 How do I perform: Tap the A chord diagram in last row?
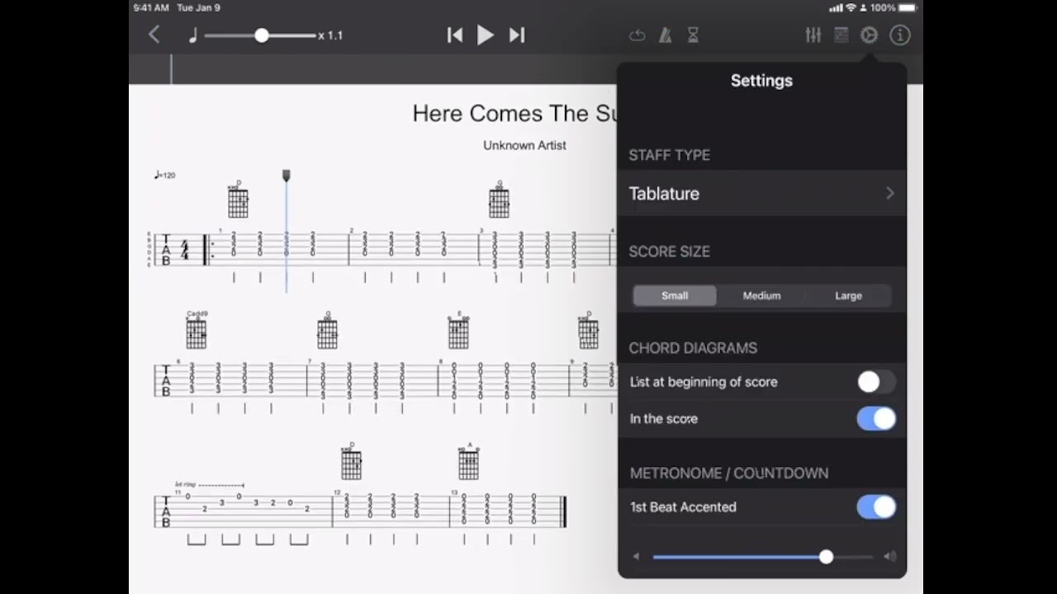pos(469,462)
